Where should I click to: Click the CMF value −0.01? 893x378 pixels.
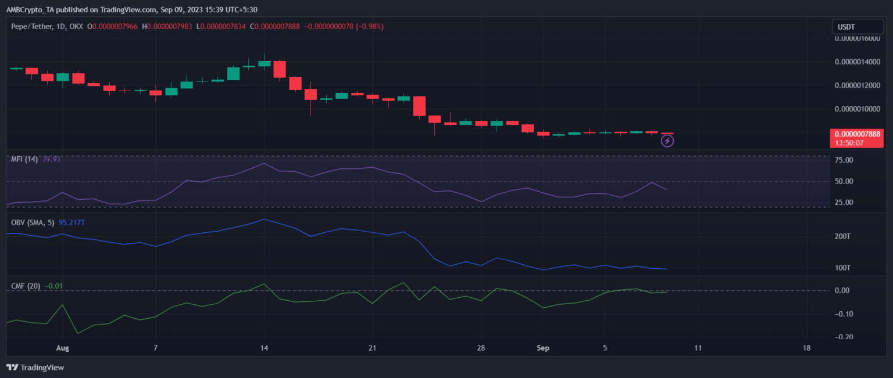click(x=53, y=286)
